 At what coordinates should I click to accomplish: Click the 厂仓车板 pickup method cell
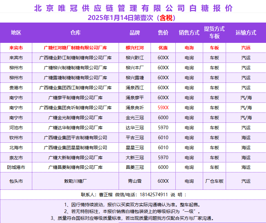(x=214, y=181)
